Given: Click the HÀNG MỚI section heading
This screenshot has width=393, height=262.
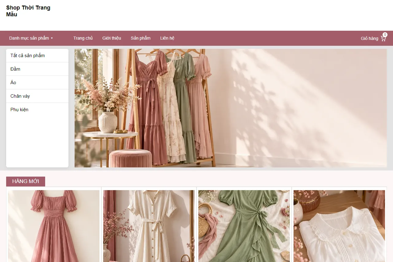Looking at the screenshot, I should [25, 182].
